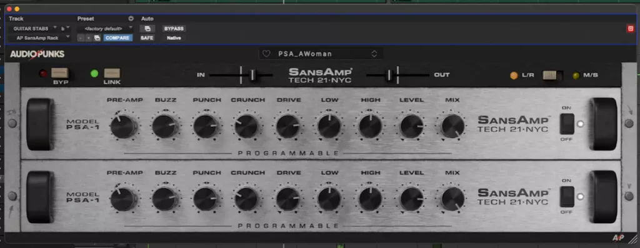Click the orange L/R indicator light
This screenshot has height=248, width=640.
[x=514, y=76]
